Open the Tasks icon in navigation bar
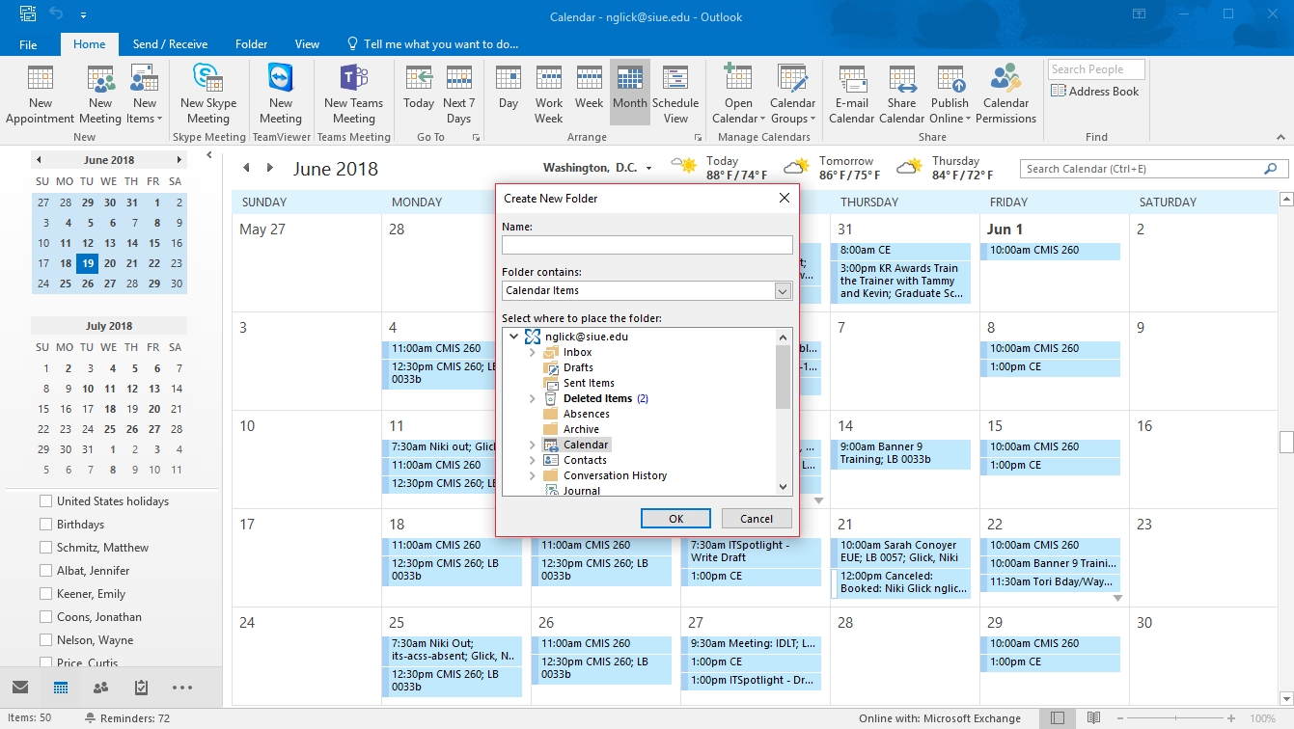Screen dimensions: 1294x729 141,688
